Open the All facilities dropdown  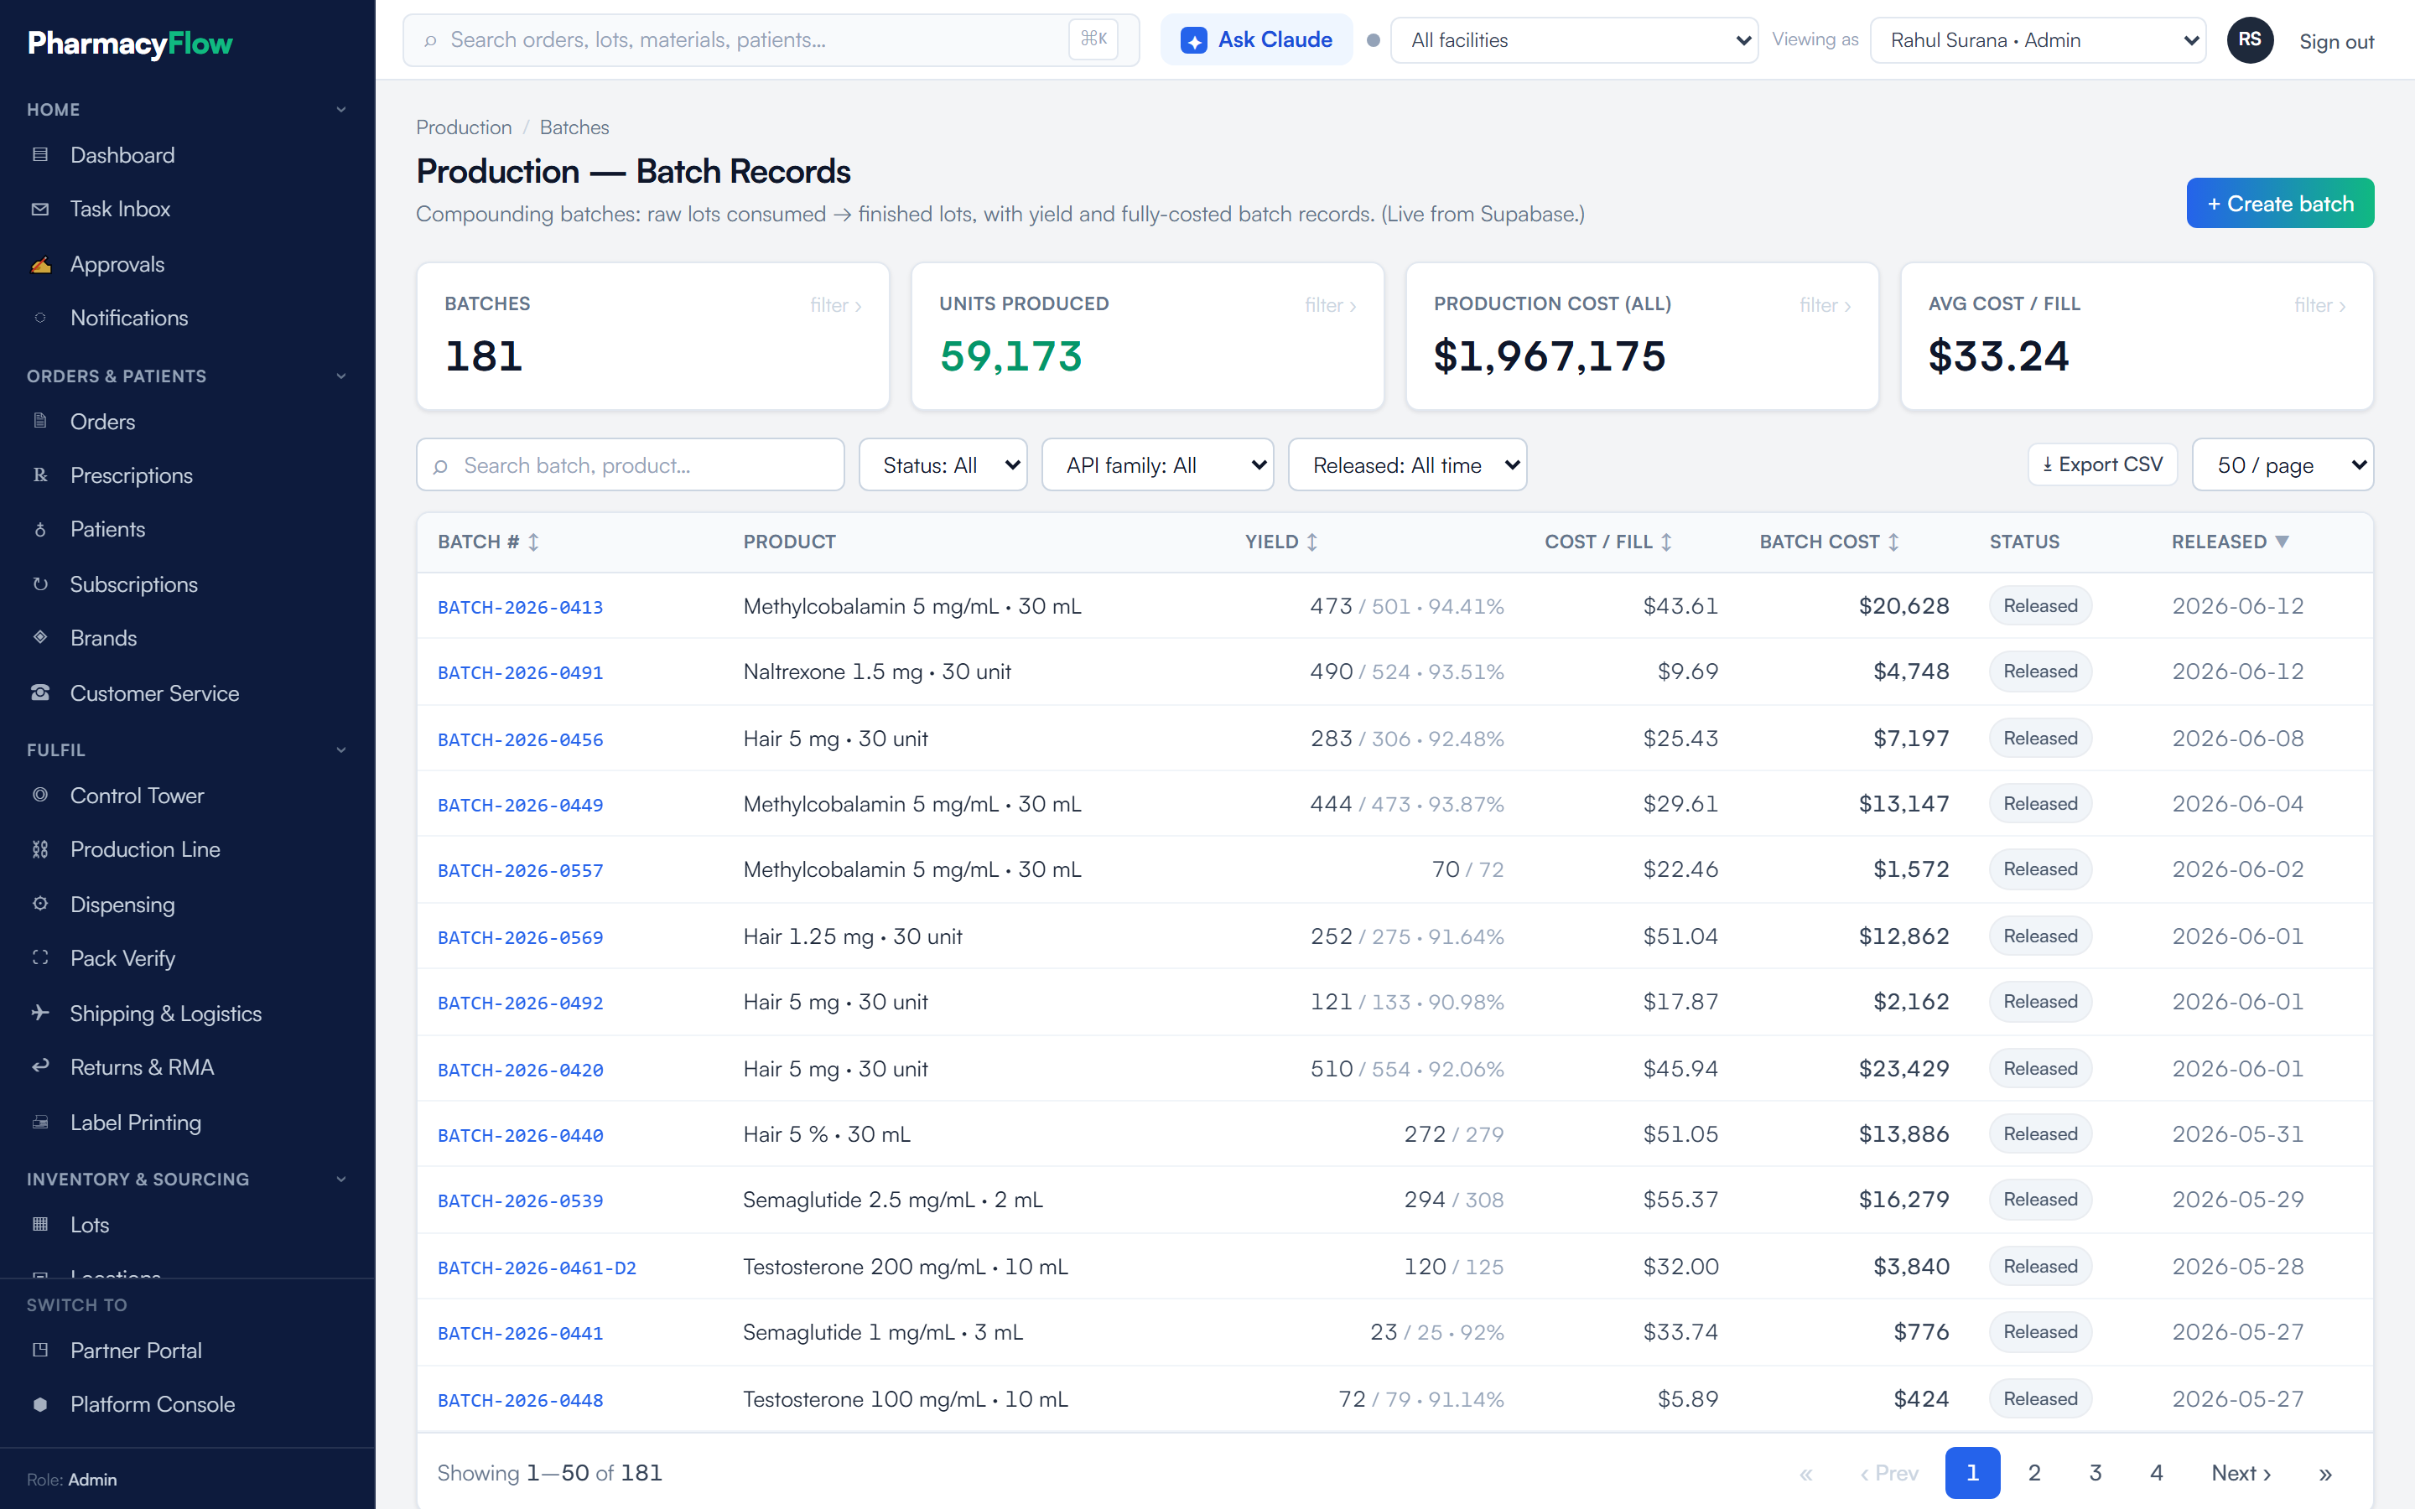(x=1574, y=40)
